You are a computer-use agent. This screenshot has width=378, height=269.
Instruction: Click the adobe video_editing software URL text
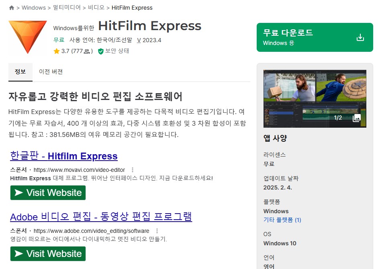click(91, 231)
